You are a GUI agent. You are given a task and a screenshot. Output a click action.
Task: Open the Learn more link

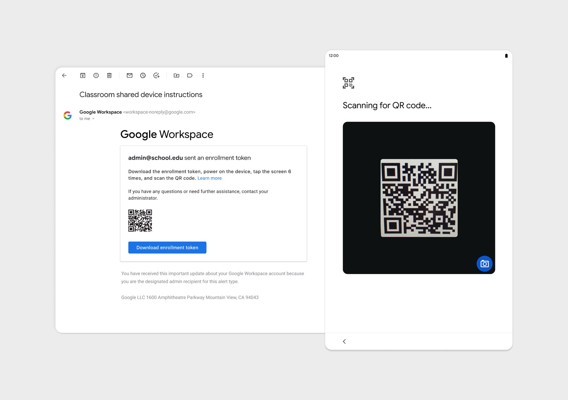pyautogui.click(x=210, y=178)
